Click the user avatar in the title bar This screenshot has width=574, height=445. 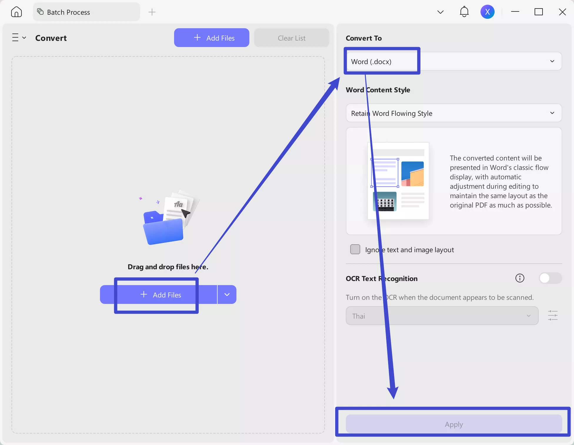(488, 12)
